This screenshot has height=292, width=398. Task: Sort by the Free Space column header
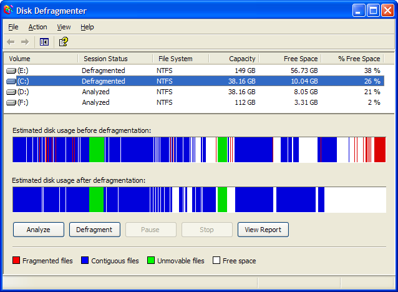(290, 59)
